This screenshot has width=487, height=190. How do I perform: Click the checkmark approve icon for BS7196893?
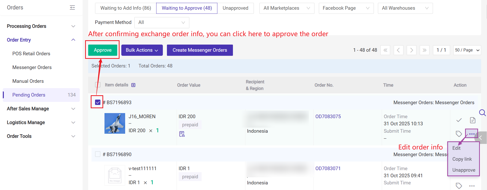pyautogui.click(x=459, y=120)
